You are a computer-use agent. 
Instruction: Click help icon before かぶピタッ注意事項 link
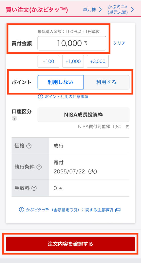(22, 210)
